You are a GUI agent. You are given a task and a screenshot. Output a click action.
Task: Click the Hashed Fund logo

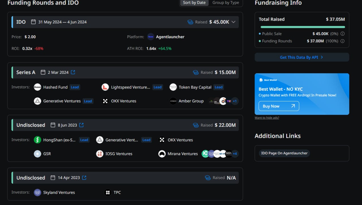[37, 87]
